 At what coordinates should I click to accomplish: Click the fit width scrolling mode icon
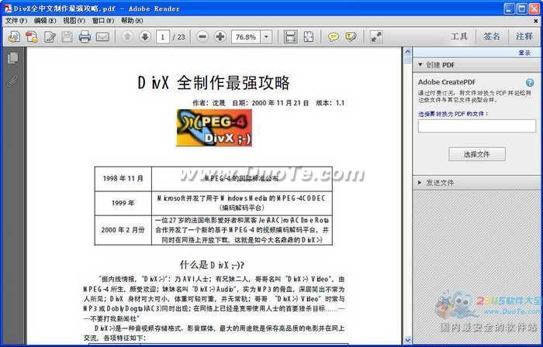[x=290, y=36]
